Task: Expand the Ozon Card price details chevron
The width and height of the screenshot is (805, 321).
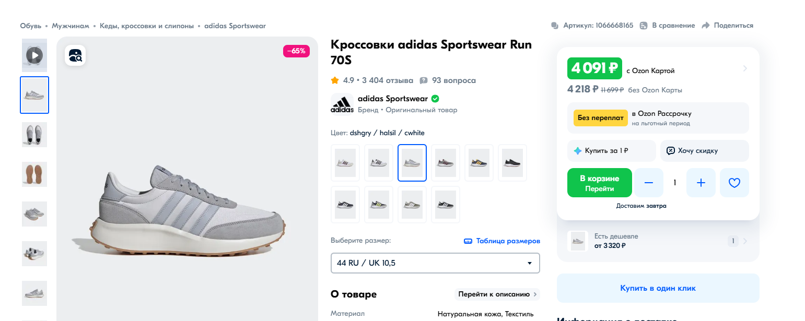Action: 745,68
